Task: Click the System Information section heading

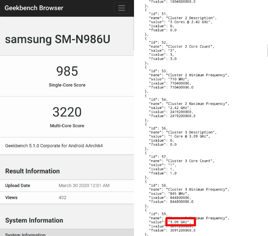Action: (x=34, y=220)
